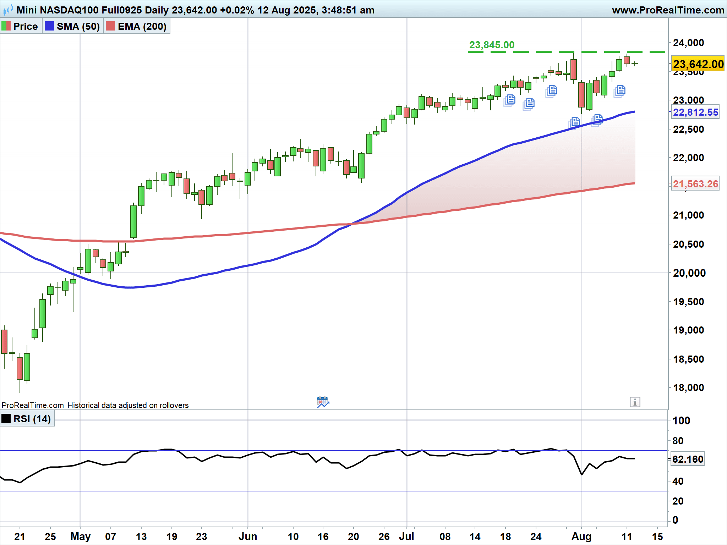The width and height of the screenshot is (727, 545).
Task: Click the 19,500 price axis label
Action: click(688, 302)
